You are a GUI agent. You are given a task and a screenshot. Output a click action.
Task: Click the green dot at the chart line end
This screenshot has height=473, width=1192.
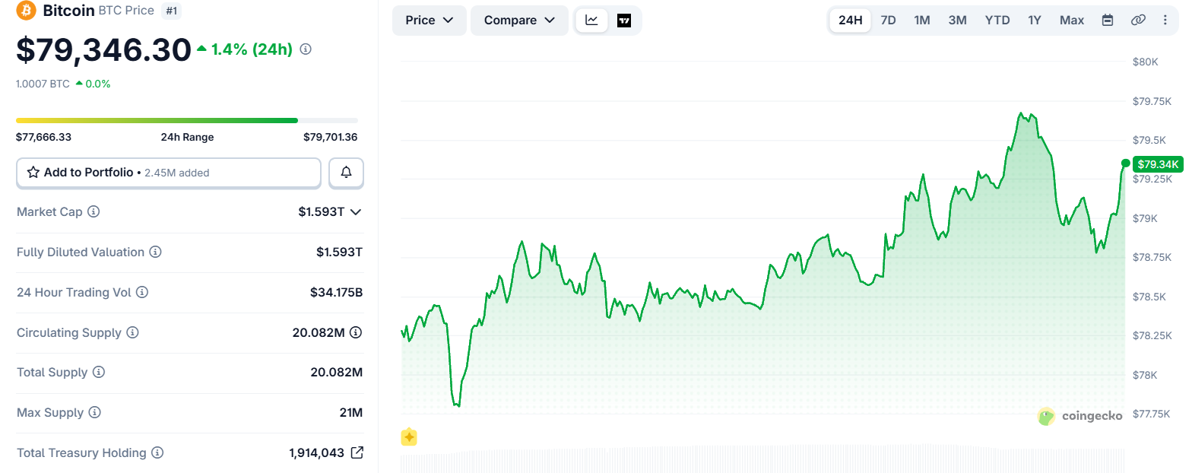click(1126, 163)
